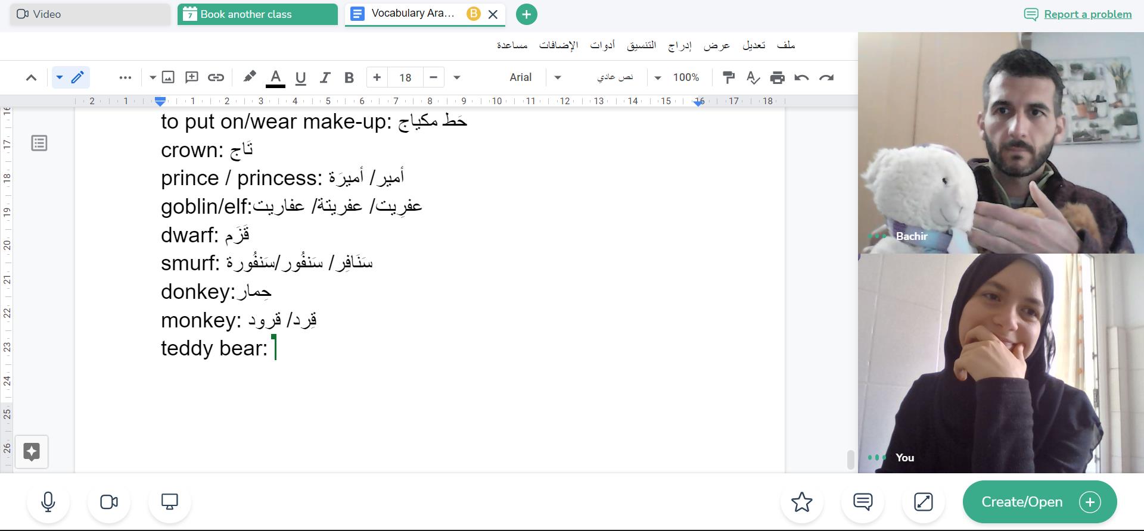Switch to the Video tab
This screenshot has width=1144, height=531.
[90, 14]
